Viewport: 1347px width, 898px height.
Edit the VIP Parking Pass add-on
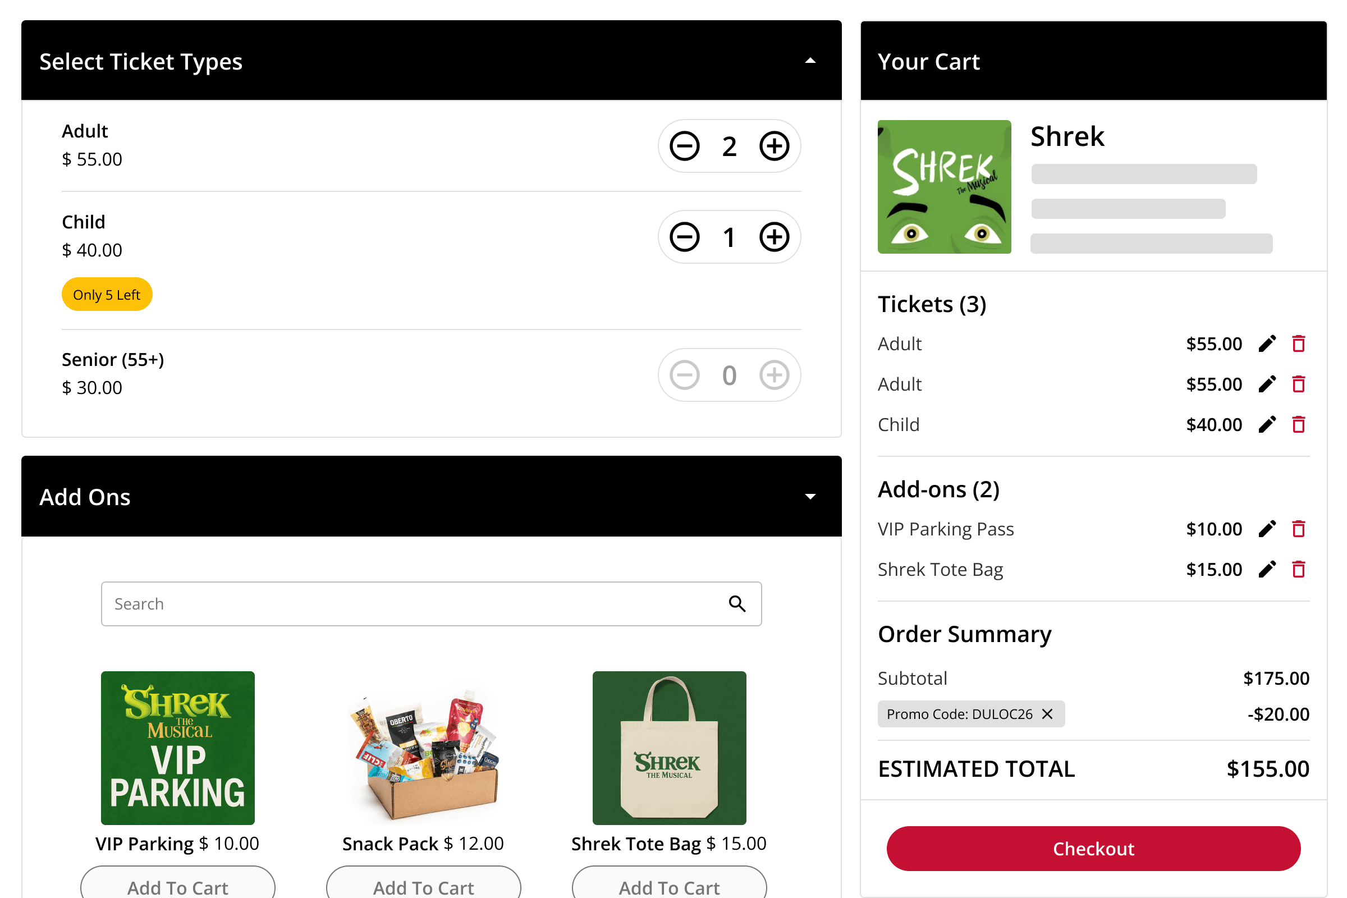pos(1267,529)
